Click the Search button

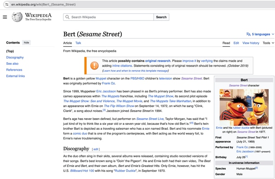pyautogui.click(x=161, y=17)
